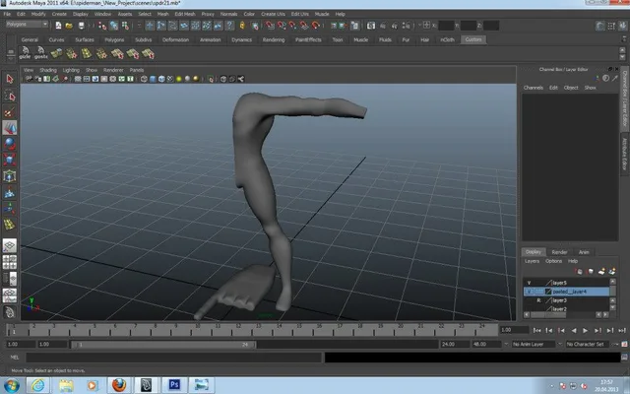Activate the Show Manipulator tool
Viewport: 630px width, 394px height.
pyautogui.click(x=10, y=208)
